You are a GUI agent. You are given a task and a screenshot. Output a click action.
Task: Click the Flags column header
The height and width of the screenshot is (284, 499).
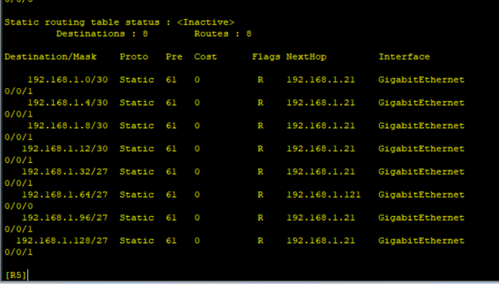point(266,57)
